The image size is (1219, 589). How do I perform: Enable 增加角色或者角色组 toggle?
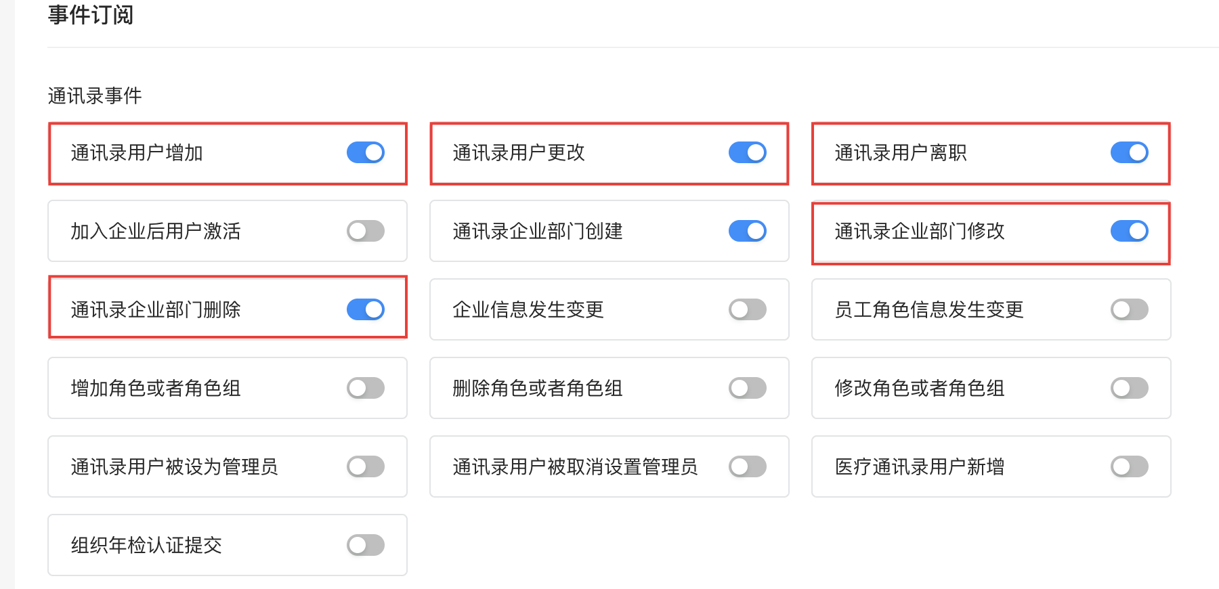(x=366, y=389)
